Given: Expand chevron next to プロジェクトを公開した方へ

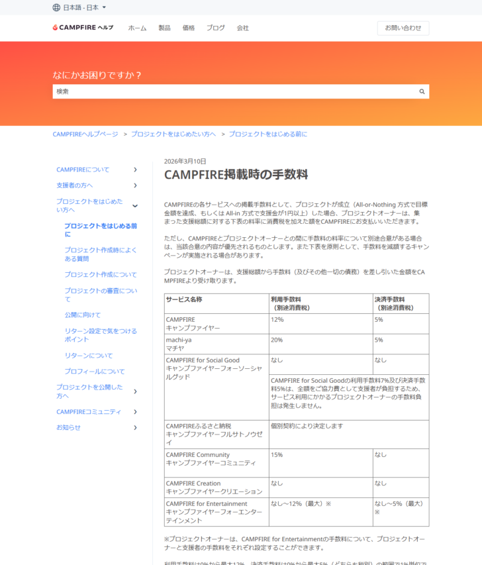Looking at the screenshot, I should point(135,391).
